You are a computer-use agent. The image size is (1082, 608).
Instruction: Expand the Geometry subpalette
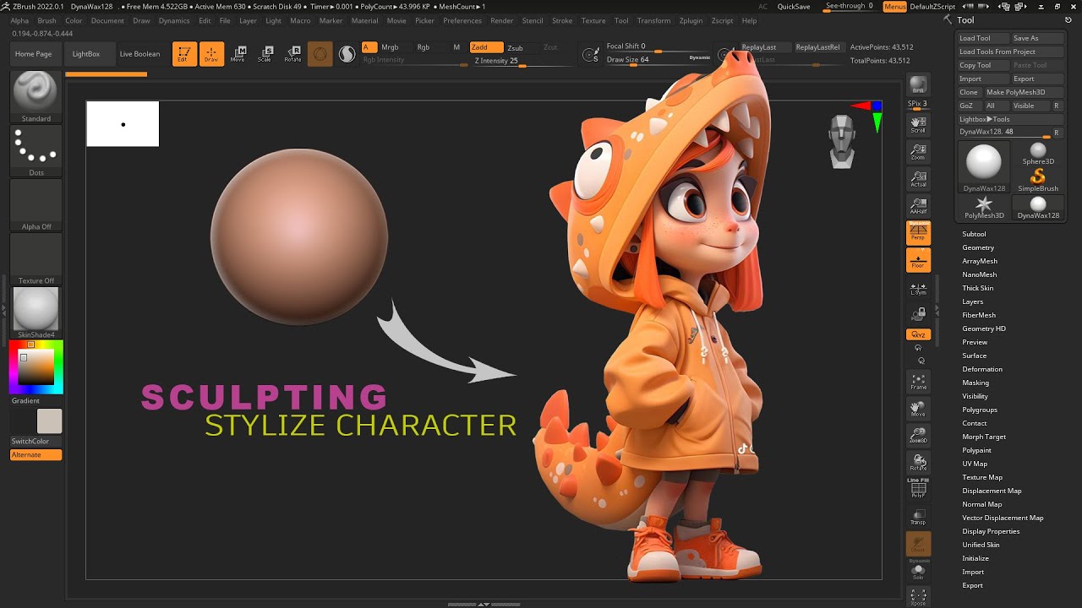tap(978, 247)
